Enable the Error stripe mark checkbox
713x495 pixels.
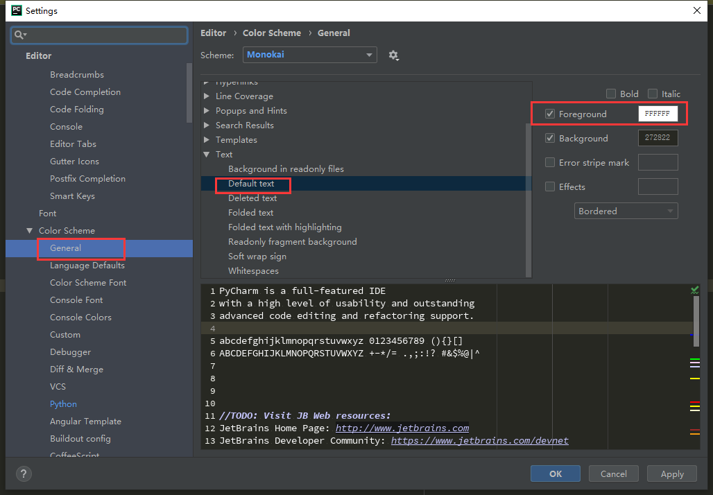550,162
